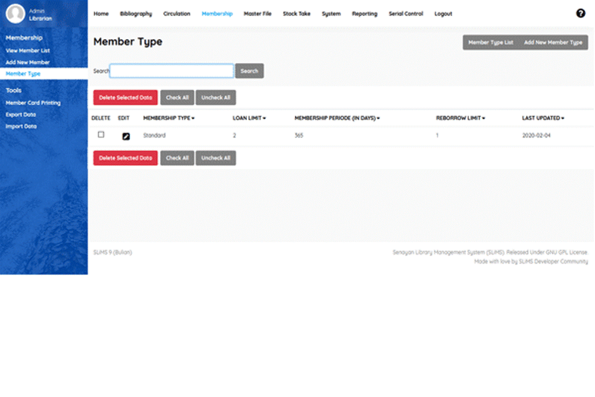This screenshot has height=397, width=595.
Task: Click Delete Selected Data
Action: (x=125, y=97)
